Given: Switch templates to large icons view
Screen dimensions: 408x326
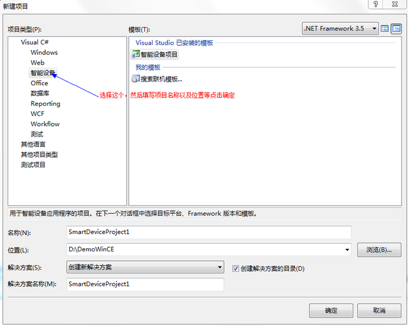Looking at the screenshot, I should [x=385, y=29].
